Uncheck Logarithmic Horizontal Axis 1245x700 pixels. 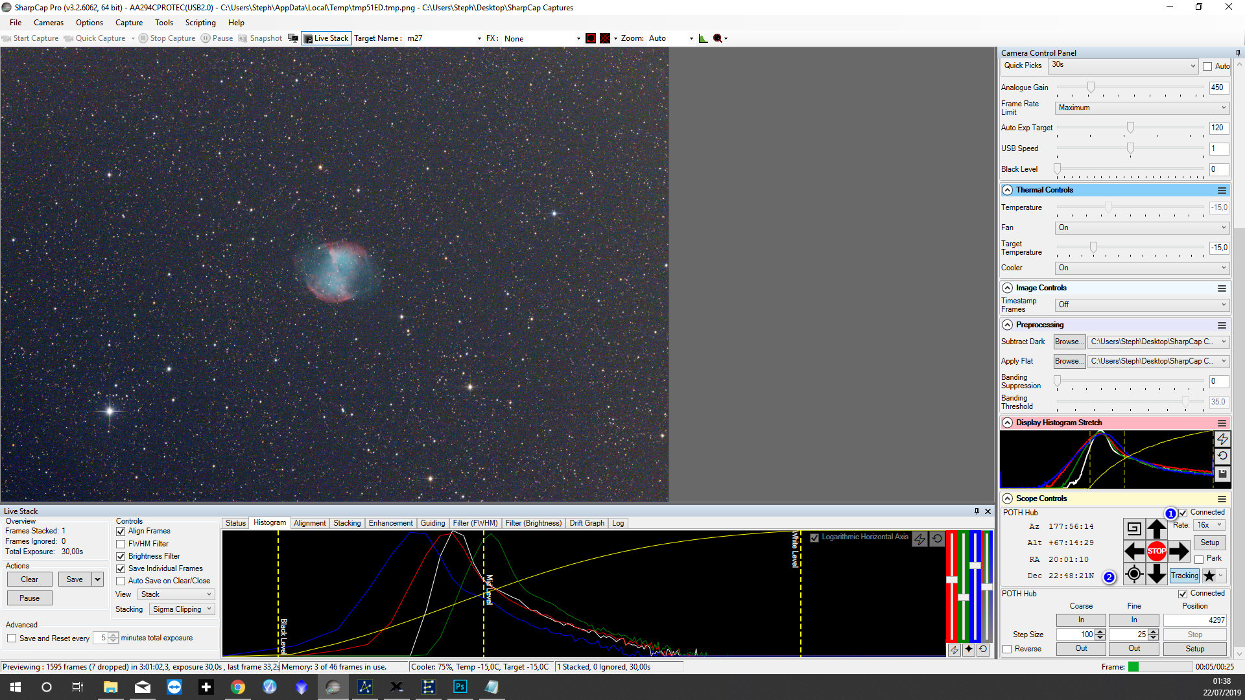point(814,537)
